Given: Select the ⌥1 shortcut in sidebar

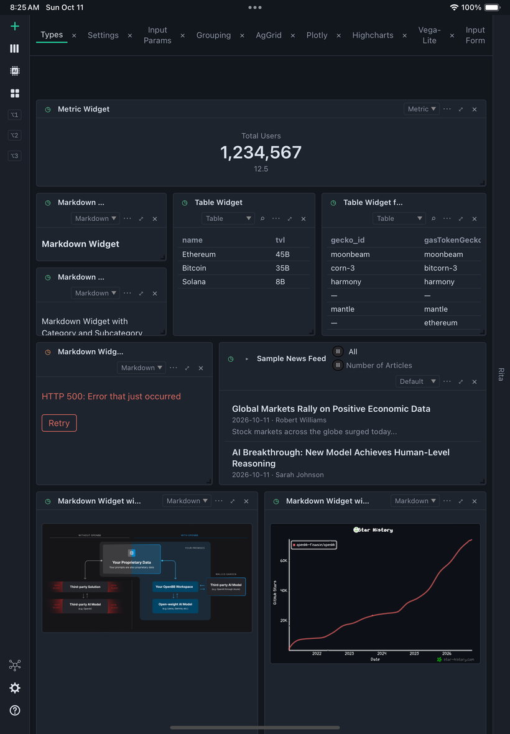Looking at the screenshot, I should tap(15, 114).
